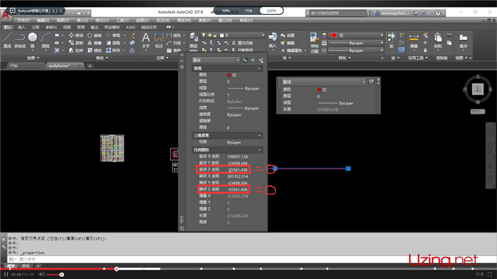Collapse the 三维效果 properties section

coord(259,135)
